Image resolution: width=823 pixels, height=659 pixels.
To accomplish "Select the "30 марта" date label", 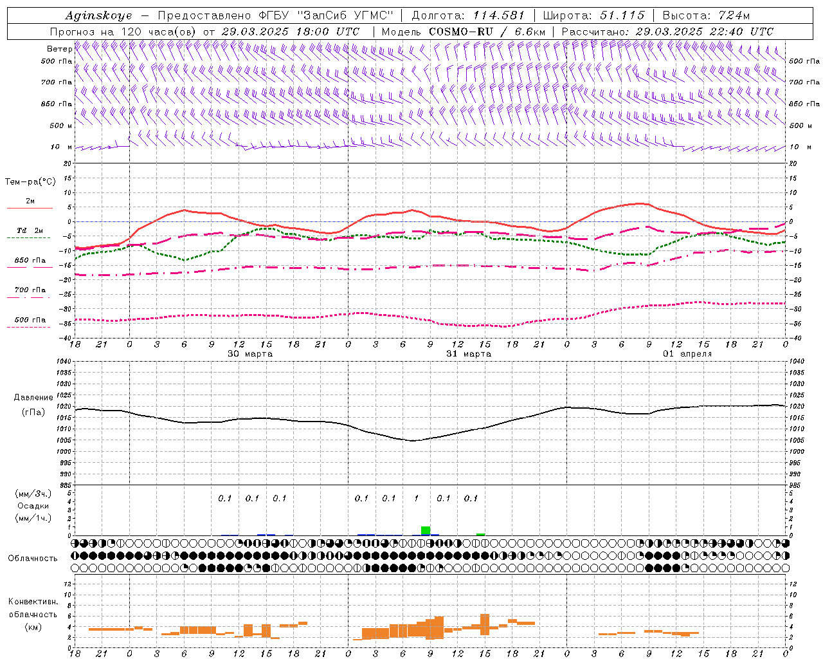I will click(x=250, y=353).
